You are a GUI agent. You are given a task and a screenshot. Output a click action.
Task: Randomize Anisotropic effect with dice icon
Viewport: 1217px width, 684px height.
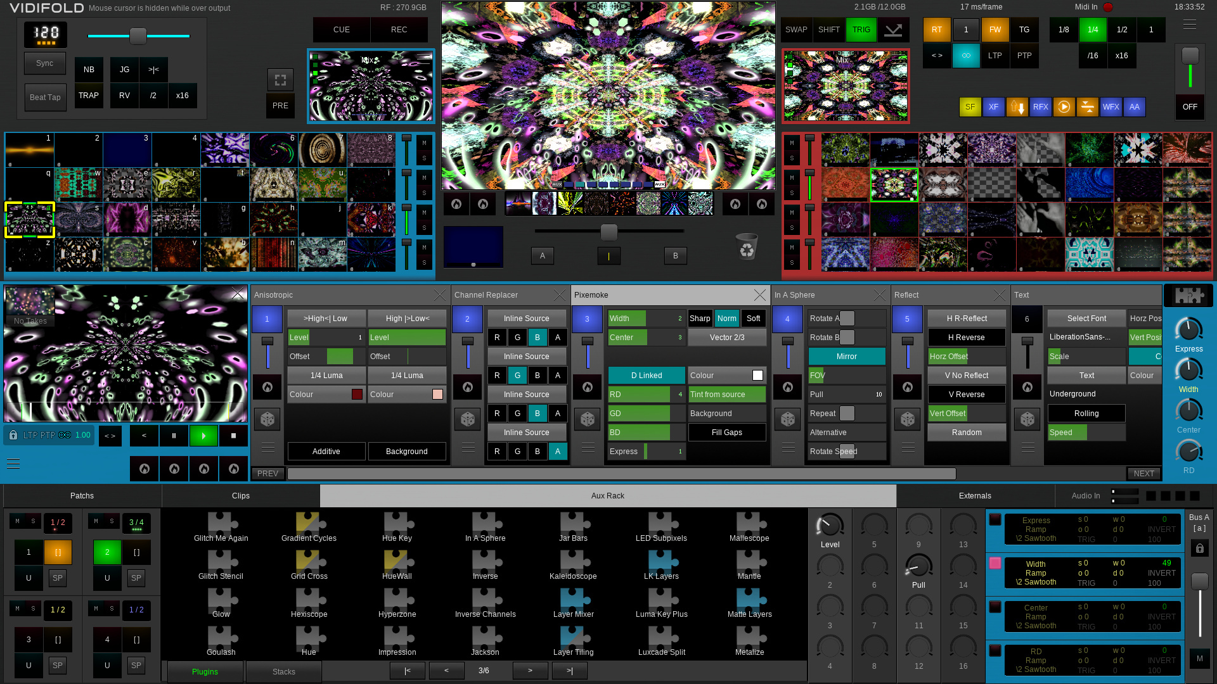click(x=267, y=419)
